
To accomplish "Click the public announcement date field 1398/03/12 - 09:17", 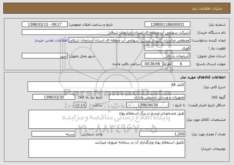I will click(x=45, y=24).
